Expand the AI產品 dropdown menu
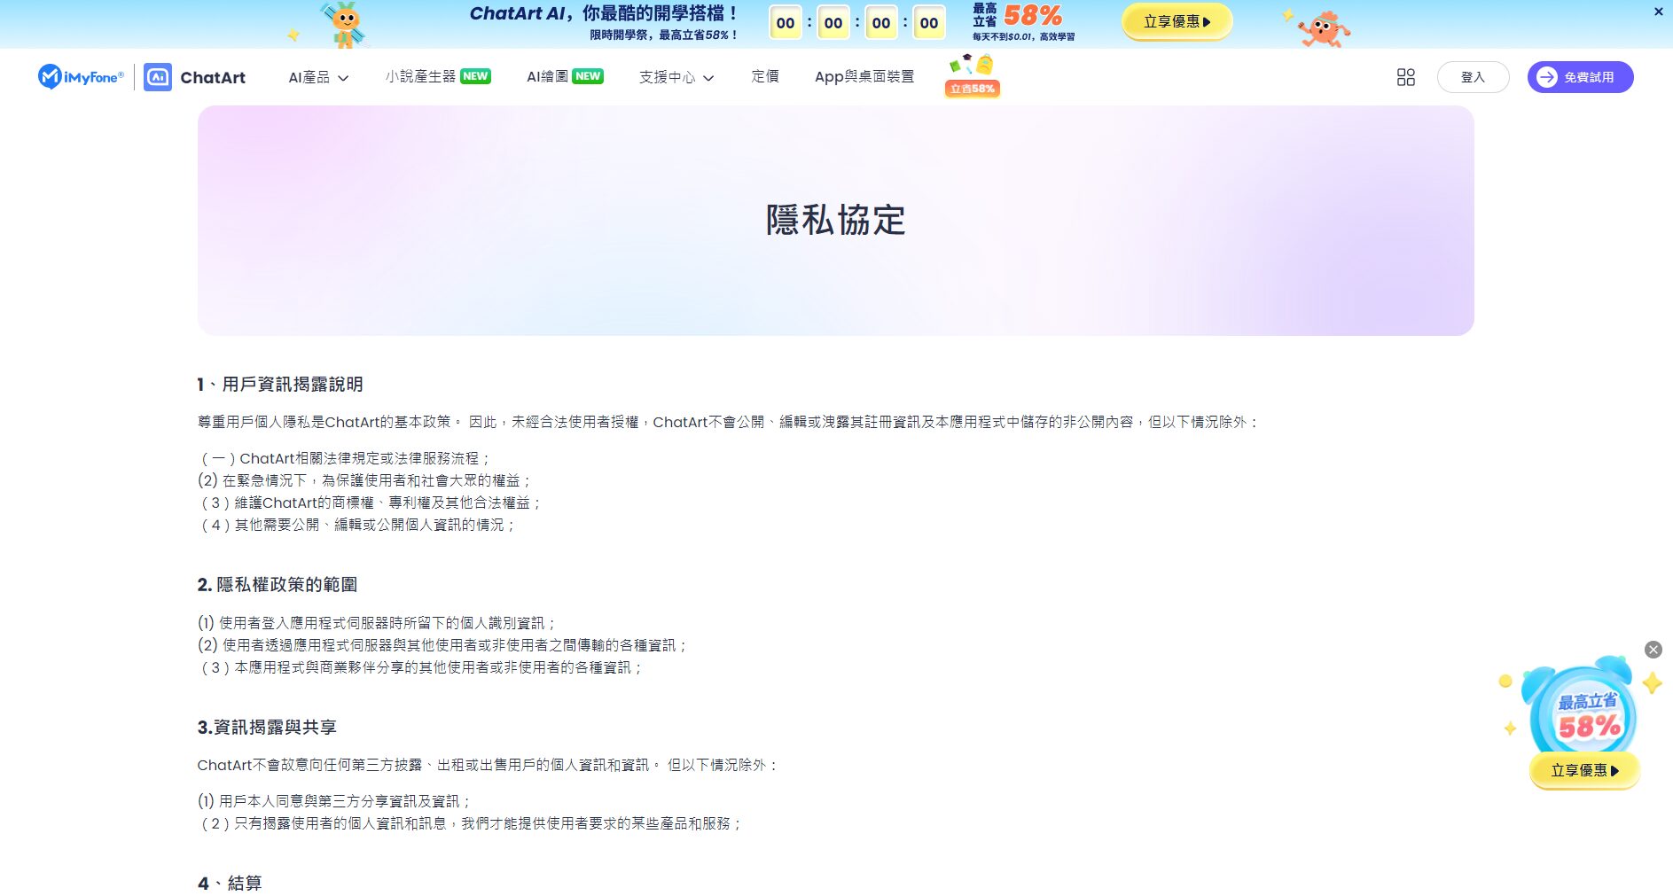1673x896 pixels. [318, 77]
